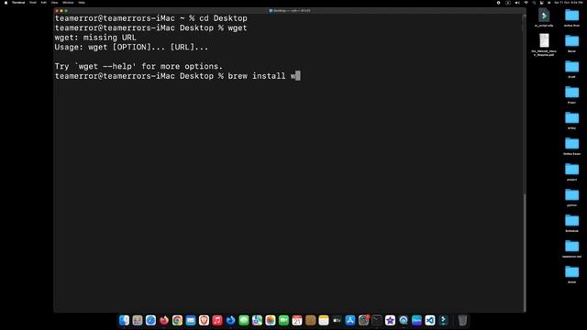Click the cursor after 'brew install w'
The width and height of the screenshot is (587, 330).
pos(297,76)
